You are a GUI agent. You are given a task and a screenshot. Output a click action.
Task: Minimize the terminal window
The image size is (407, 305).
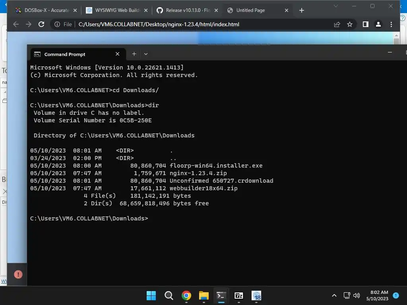(x=390, y=52)
